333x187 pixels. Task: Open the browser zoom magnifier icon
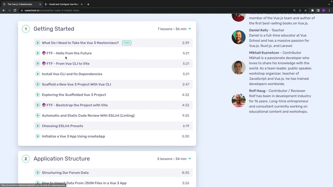294,10
